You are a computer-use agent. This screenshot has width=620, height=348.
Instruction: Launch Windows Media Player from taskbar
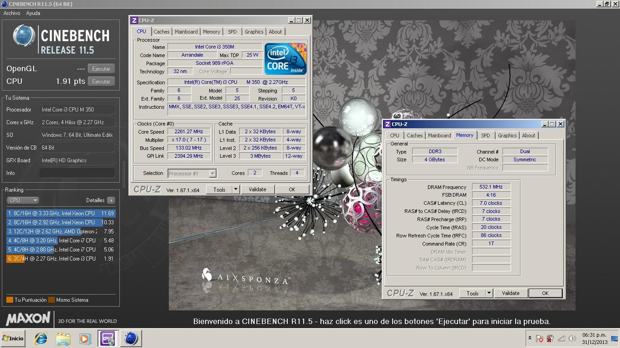[85, 338]
